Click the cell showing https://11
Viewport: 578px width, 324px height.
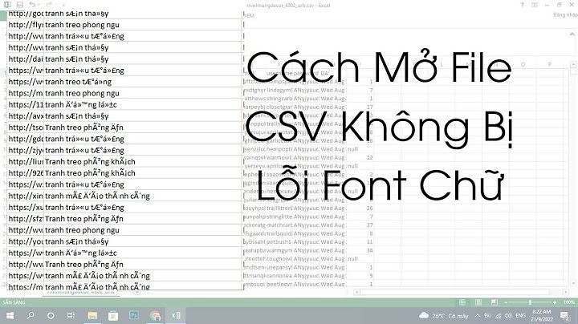point(26,104)
